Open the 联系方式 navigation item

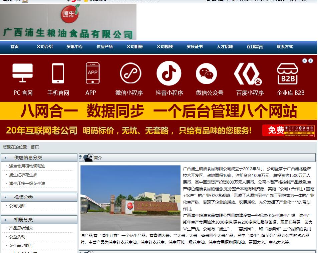pyautogui.click(x=285, y=47)
